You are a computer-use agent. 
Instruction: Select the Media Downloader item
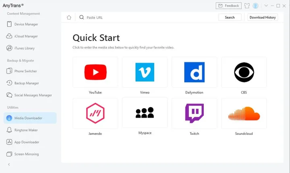click(30, 118)
